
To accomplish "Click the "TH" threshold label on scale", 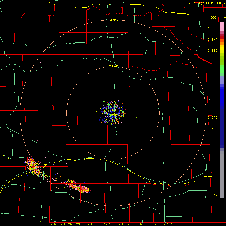I will 216,195.
